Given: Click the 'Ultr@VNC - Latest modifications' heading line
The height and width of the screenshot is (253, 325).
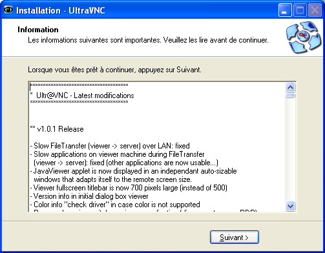Looking at the screenshot, I should click(82, 96).
